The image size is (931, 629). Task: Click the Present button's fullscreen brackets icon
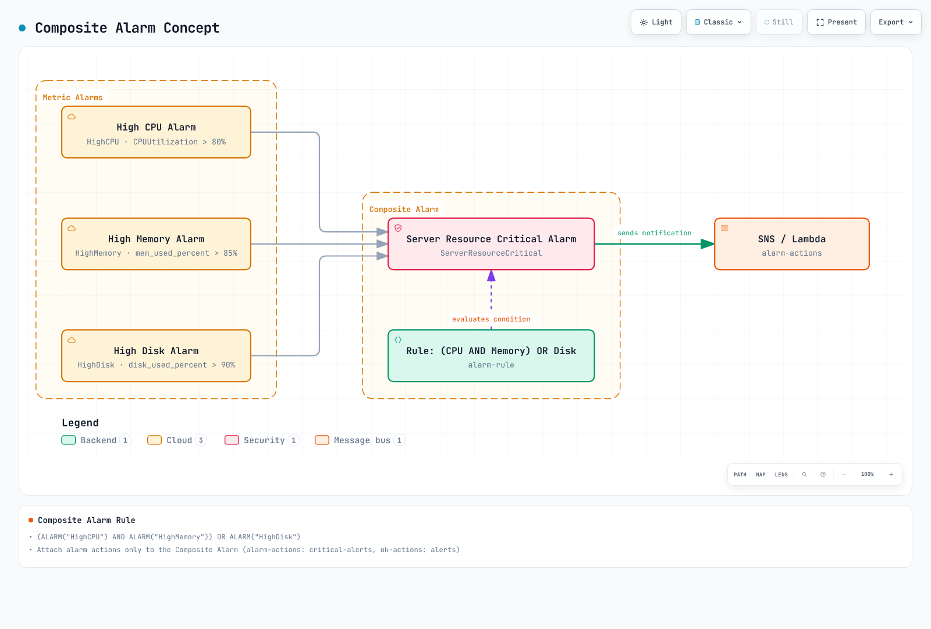point(820,22)
